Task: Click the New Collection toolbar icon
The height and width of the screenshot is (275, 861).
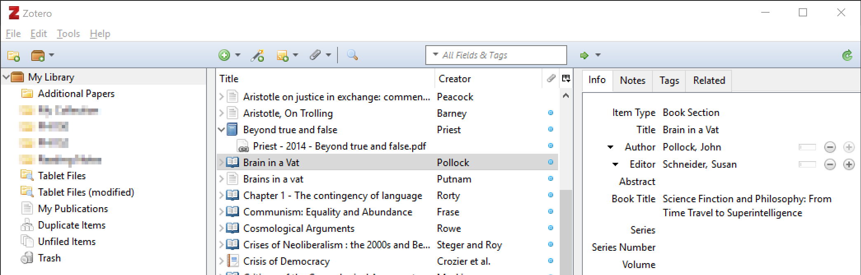Action: pyautogui.click(x=14, y=55)
